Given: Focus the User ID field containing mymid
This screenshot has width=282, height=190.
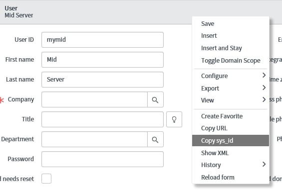Looking at the screenshot, I should (x=102, y=40).
